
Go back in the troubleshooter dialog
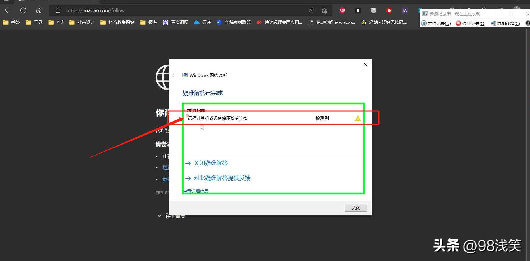(x=174, y=75)
